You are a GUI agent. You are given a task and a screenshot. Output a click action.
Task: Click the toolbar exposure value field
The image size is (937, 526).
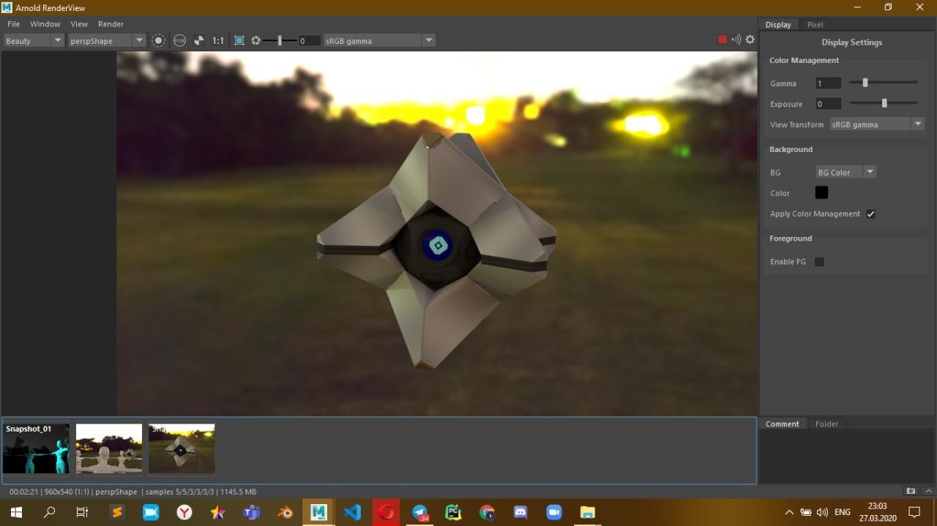click(309, 41)
